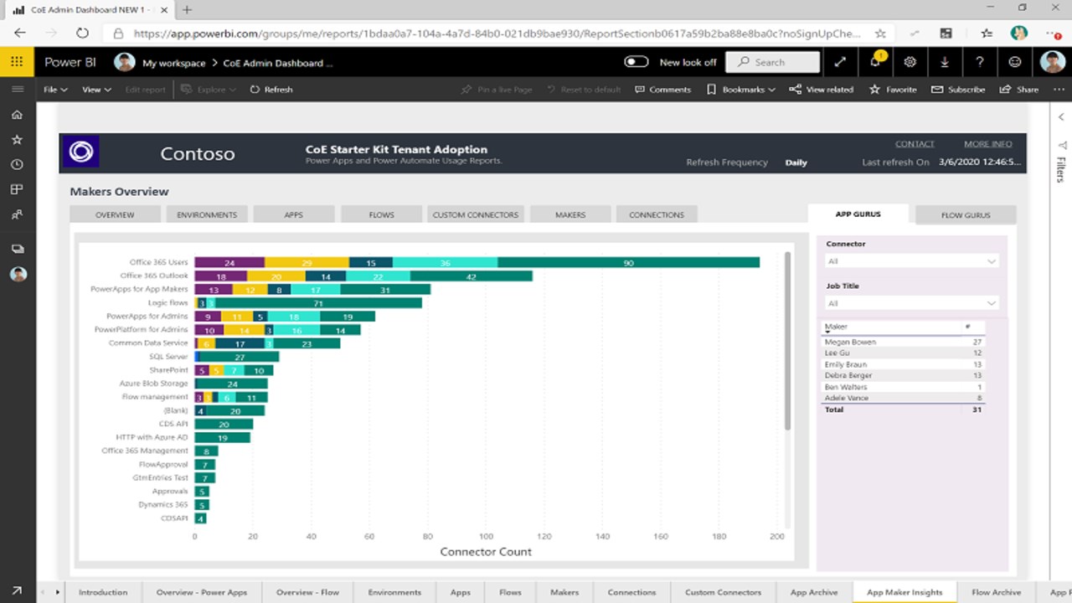Click the CONTACT link
Image resolution: width=1072 pixels, height=603 pixels.
pos(915,144)
